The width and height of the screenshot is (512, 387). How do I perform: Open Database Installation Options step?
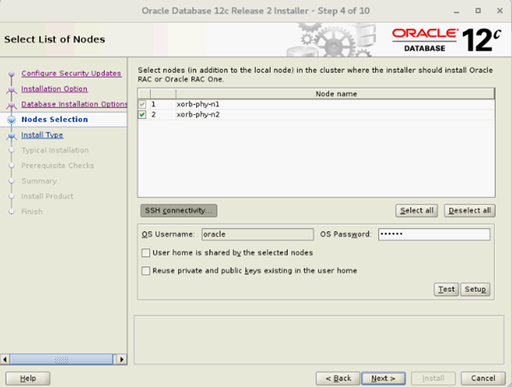pyautogui.click(x=74, y=104)
